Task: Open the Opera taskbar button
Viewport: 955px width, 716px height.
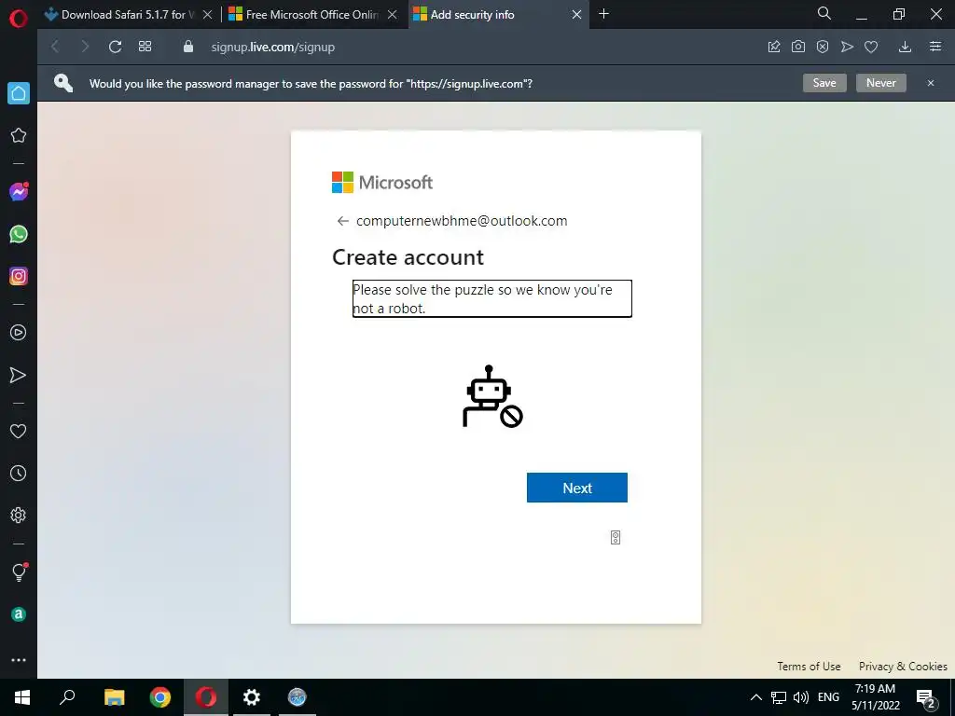Action: (x=206, y=697)
